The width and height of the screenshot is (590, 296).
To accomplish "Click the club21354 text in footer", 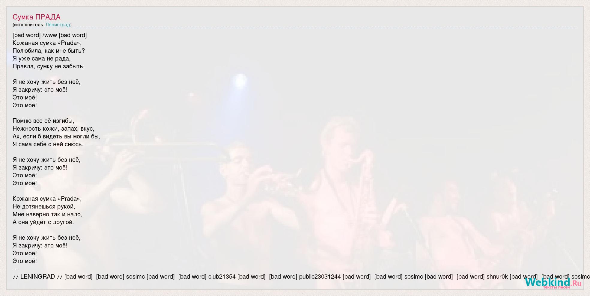I will [222, 277].
